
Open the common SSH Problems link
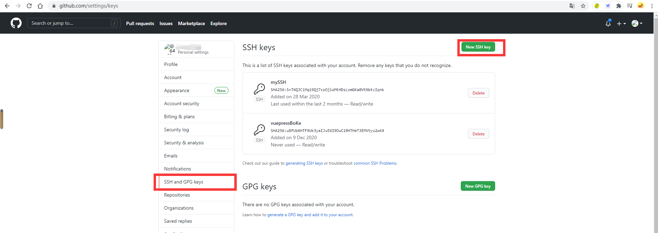(x=375, y=163)
